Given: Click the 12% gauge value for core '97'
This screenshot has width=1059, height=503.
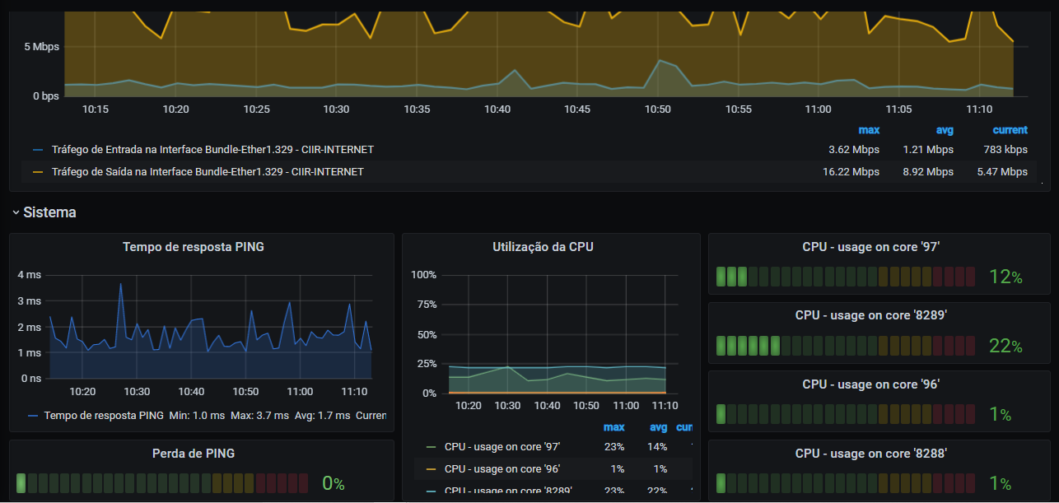Looking at the screenshot, I should coord(1005,277).
